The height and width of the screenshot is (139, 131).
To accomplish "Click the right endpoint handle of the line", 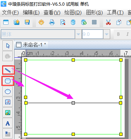I will click(120, 103).
